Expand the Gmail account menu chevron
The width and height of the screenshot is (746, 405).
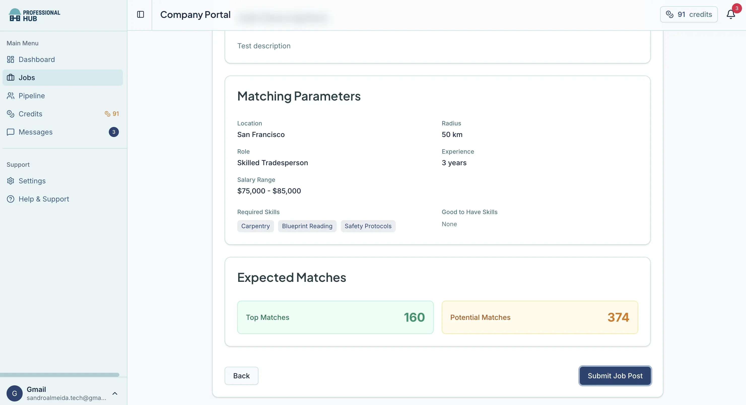click(115, 393)
